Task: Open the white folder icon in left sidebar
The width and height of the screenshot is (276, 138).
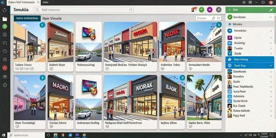Action: click(5, 19)
